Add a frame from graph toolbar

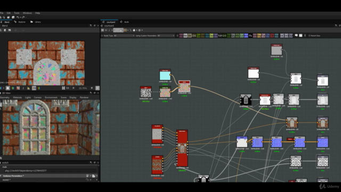[301, 36]
